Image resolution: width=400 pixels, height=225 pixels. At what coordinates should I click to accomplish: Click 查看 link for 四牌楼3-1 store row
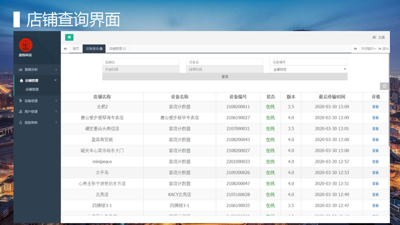[x=375, y=206]
